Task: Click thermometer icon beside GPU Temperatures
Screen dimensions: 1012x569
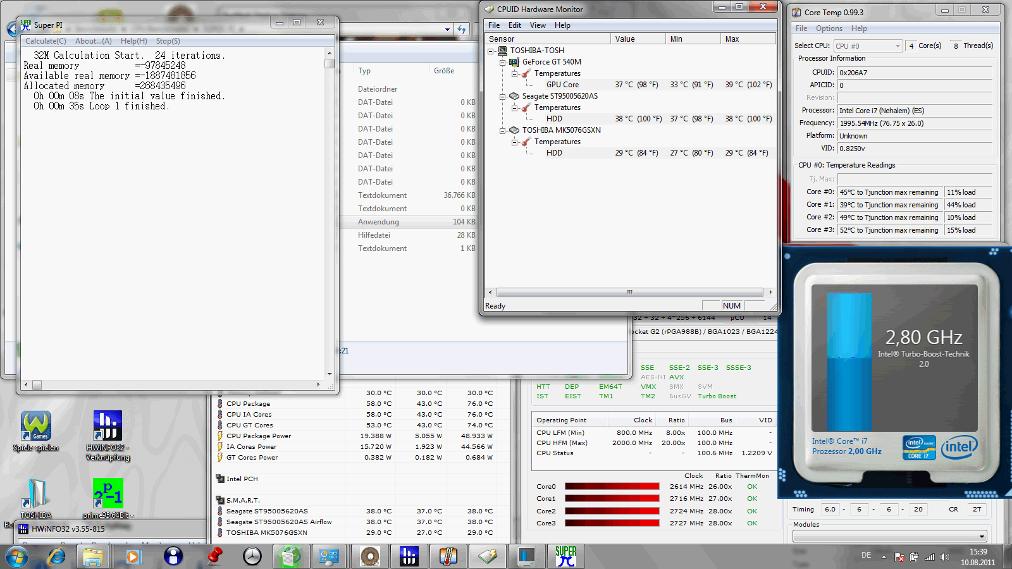Action: (x=526, y=73)
